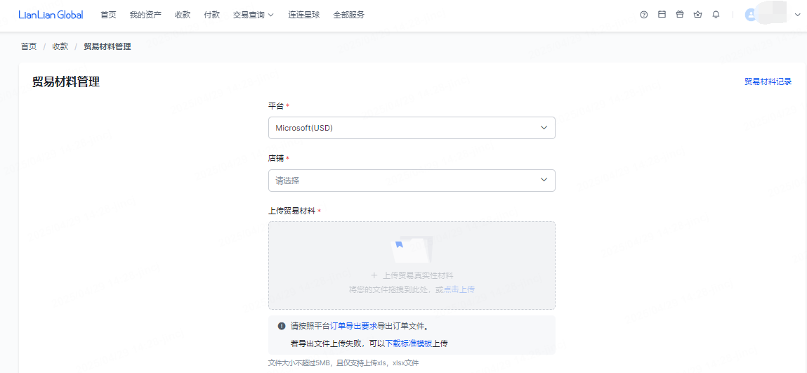
Task: Click the folder icon in upload zone
Action: pos(412,249)
